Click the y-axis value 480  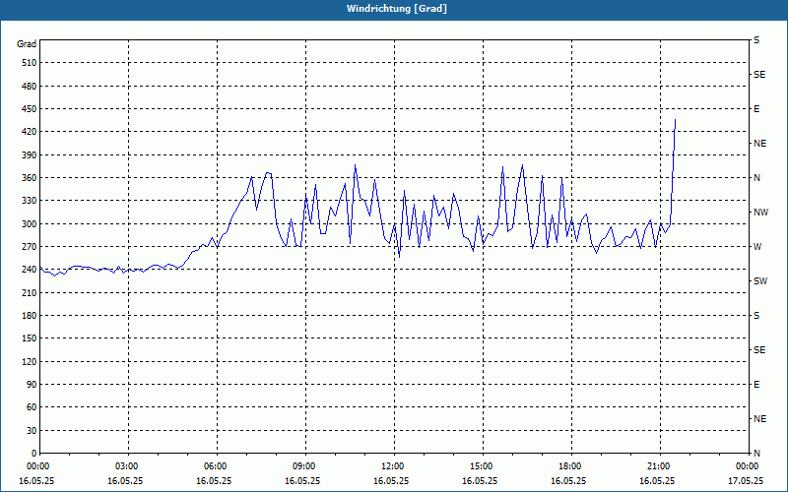pos(30,86)
